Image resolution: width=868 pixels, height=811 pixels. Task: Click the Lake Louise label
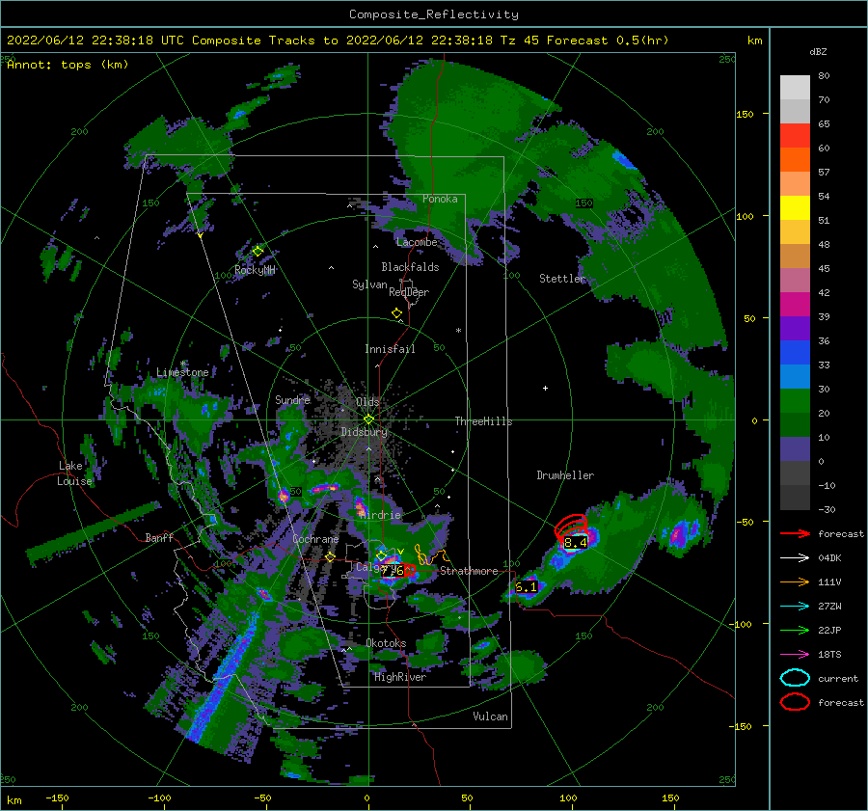pyautogui.click(x=74, y=473)
